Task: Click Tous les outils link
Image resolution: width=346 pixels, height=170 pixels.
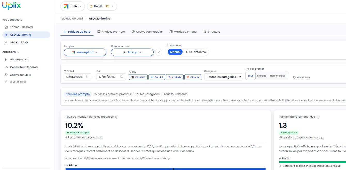Action: click(x=18, y=82)
